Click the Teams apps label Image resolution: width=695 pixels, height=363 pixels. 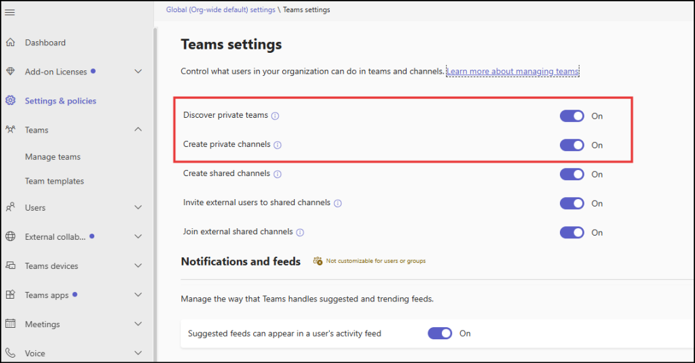[47, 295]
